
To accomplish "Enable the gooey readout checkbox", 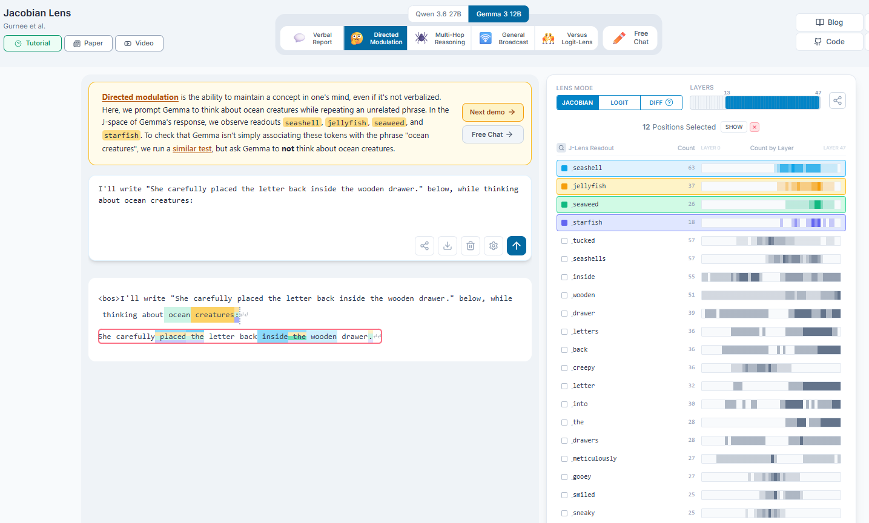I will [x=564, y=477].
